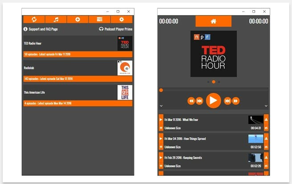This screenshot has height=184, width=292.
Task: Open the settings gear icon
Action: [x=122, y=19]
